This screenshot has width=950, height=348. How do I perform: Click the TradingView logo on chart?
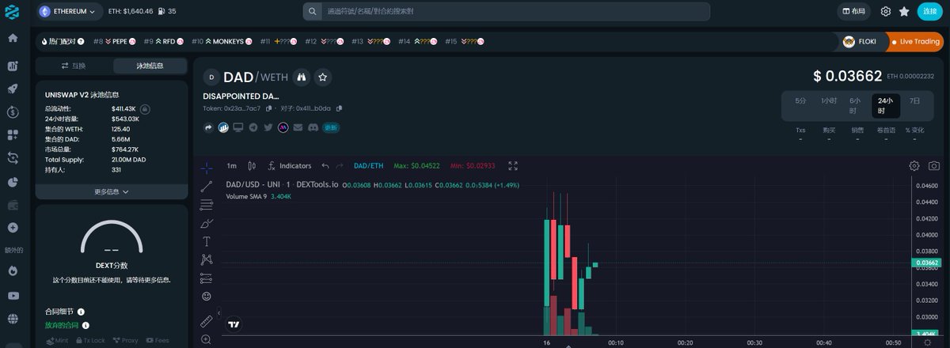click(x=234, y=324)
